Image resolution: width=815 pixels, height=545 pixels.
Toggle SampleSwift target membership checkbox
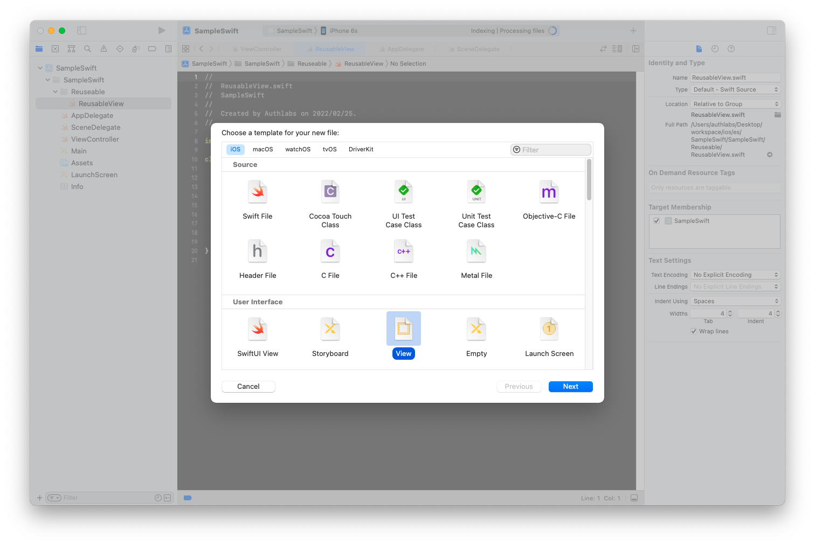pyautogui.click(x=657, y=221)
